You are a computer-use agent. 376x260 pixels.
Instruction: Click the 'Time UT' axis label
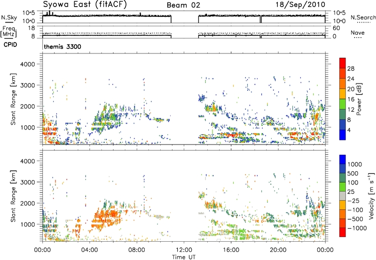184,257
